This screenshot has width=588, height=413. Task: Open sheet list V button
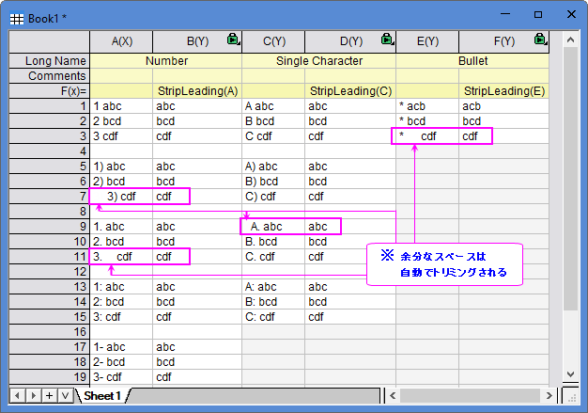(x=66, y=395)
